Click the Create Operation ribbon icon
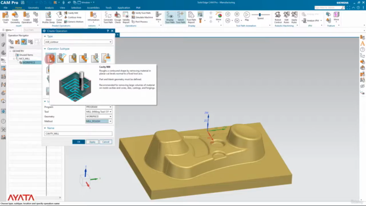This screenshot has height=206, width=366. (x=27, y=18)
